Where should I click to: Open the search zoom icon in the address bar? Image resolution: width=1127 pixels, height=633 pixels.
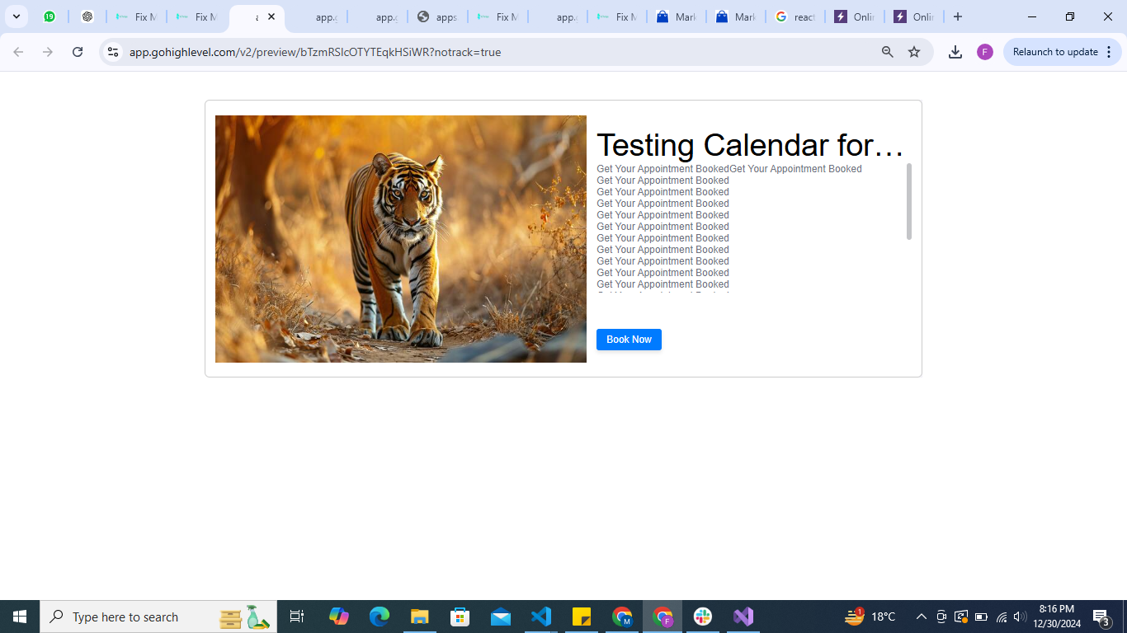click(x=886, y=51)
